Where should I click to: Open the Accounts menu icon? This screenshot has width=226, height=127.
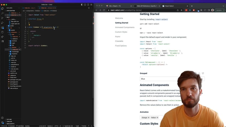pos(2,118)
